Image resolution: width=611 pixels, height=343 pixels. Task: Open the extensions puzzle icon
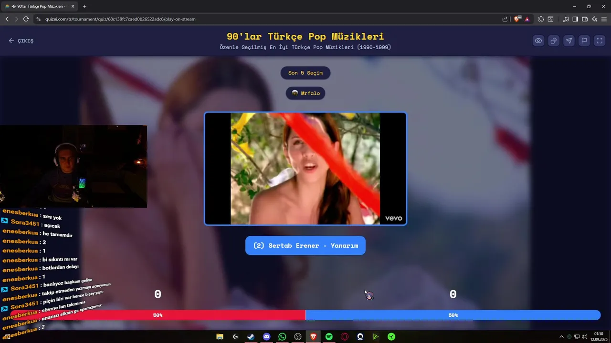click(x=541, y=19)
